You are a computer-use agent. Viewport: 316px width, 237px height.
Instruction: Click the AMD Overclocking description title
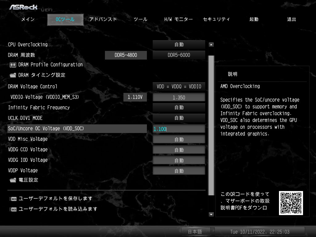[240, 86]
